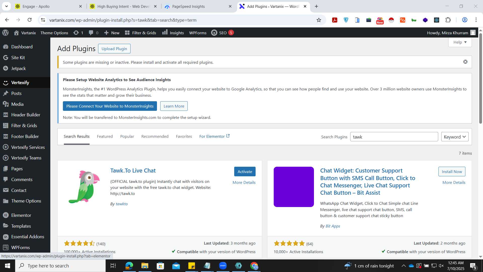483x272 pixels.
Task: Open Howdy, Mirza Khurram account menu
Action: (x=451, y=33)
